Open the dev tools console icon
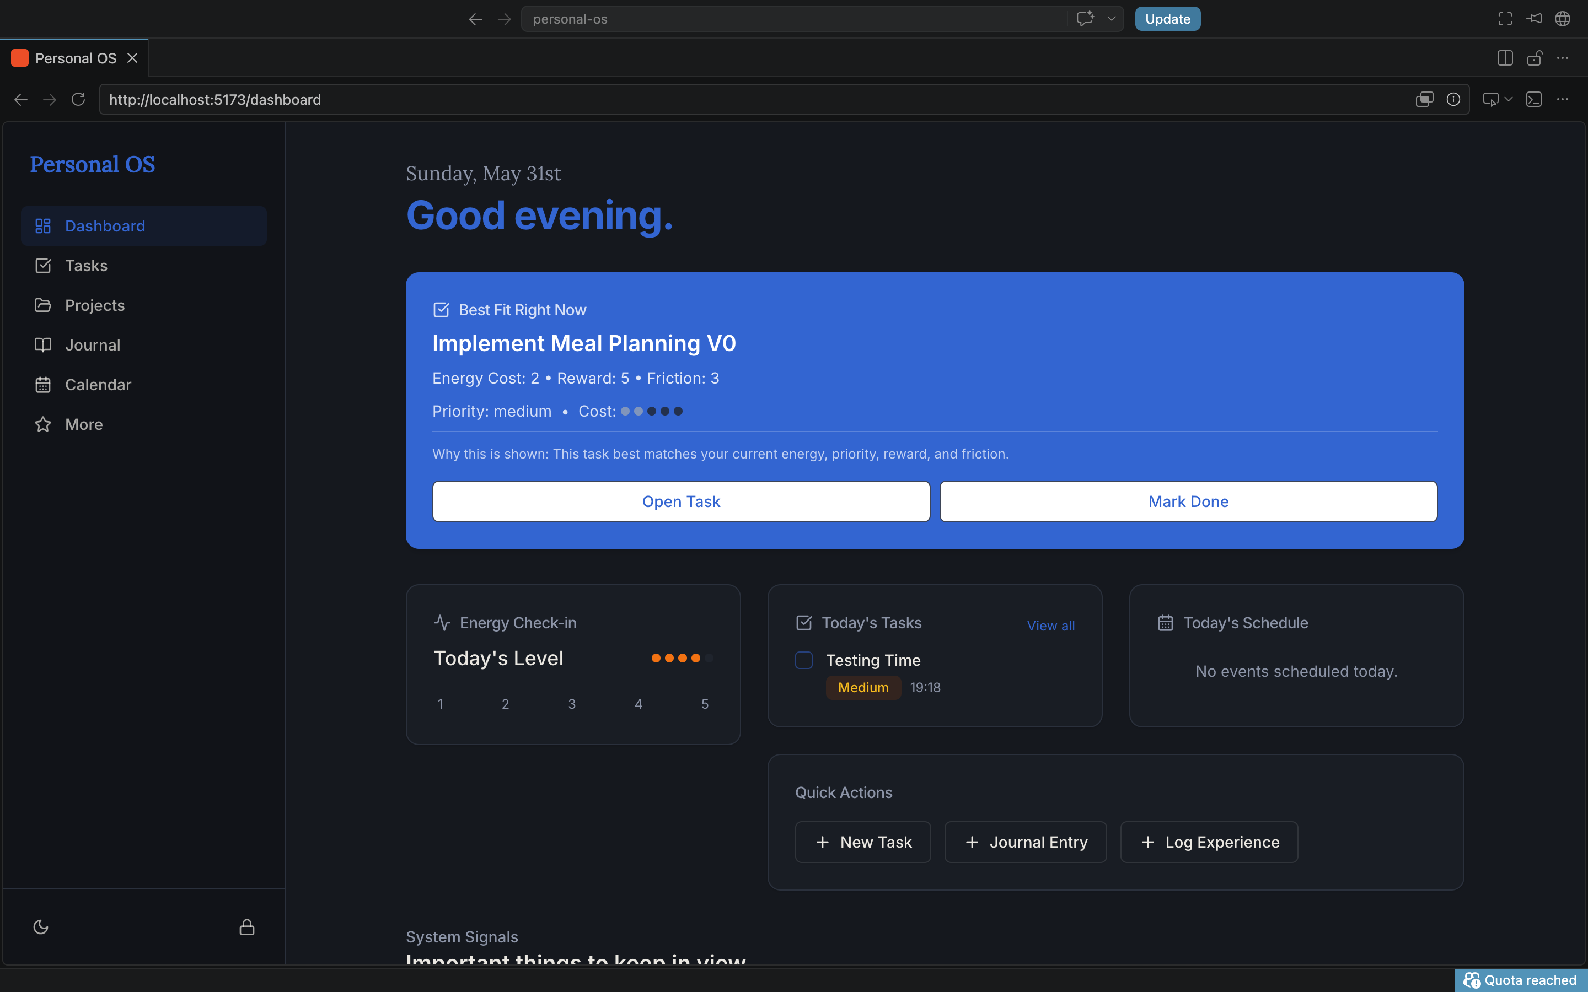The width and height of the screenshot is (1588, 992). (x=1533, y=99)
